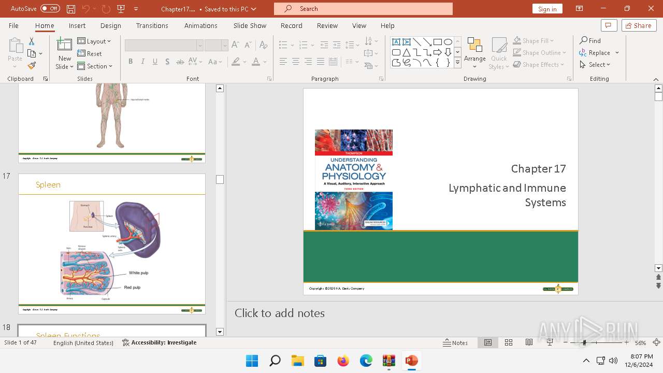Click the Text Highlight Color swatch
Screen dimensions: 663x373
(x=236, y=62)
